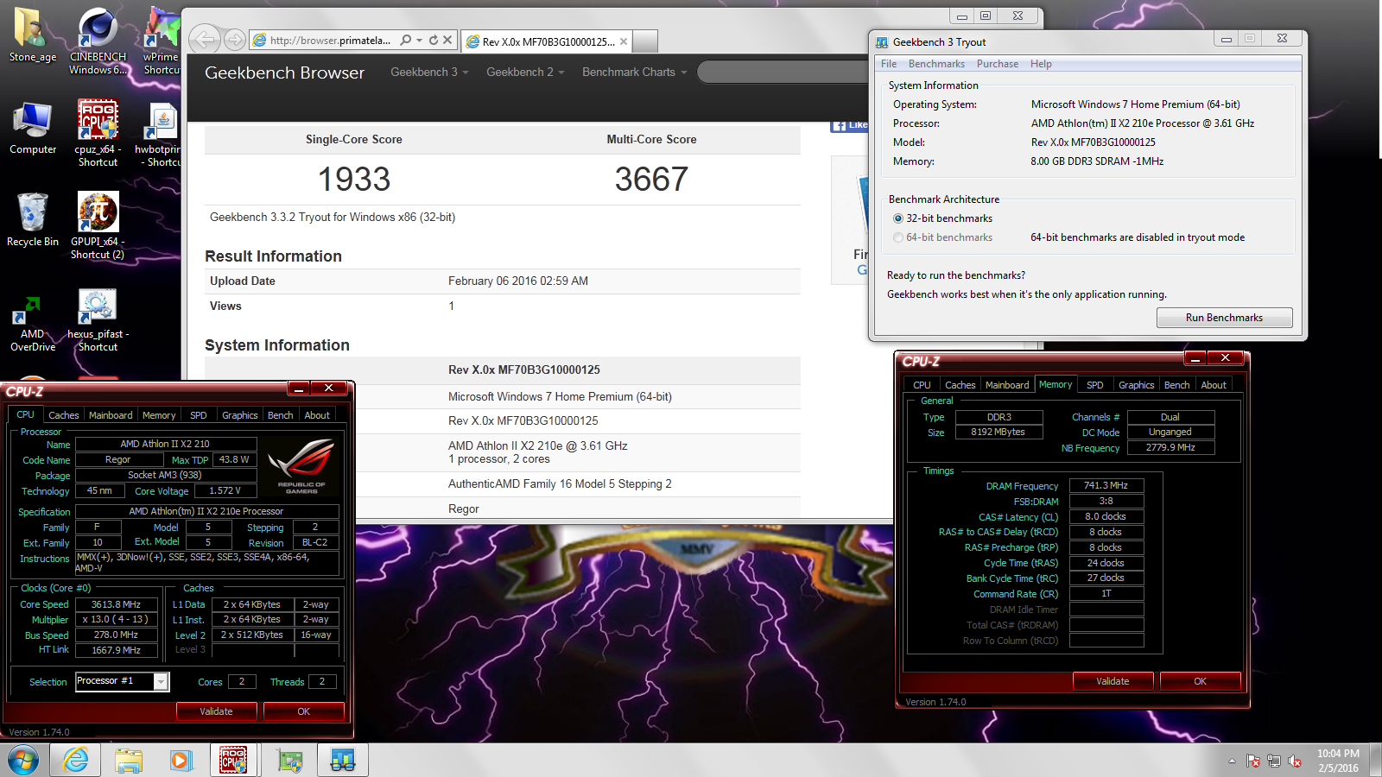Viewport: 1382px width, 777px height.
Task: Open hexus_pifast shortcut icon
Action: click(x=98, y=319)
